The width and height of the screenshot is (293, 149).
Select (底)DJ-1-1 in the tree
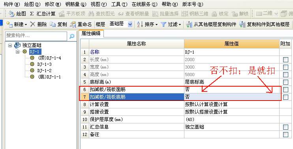(x=49, y=77)
